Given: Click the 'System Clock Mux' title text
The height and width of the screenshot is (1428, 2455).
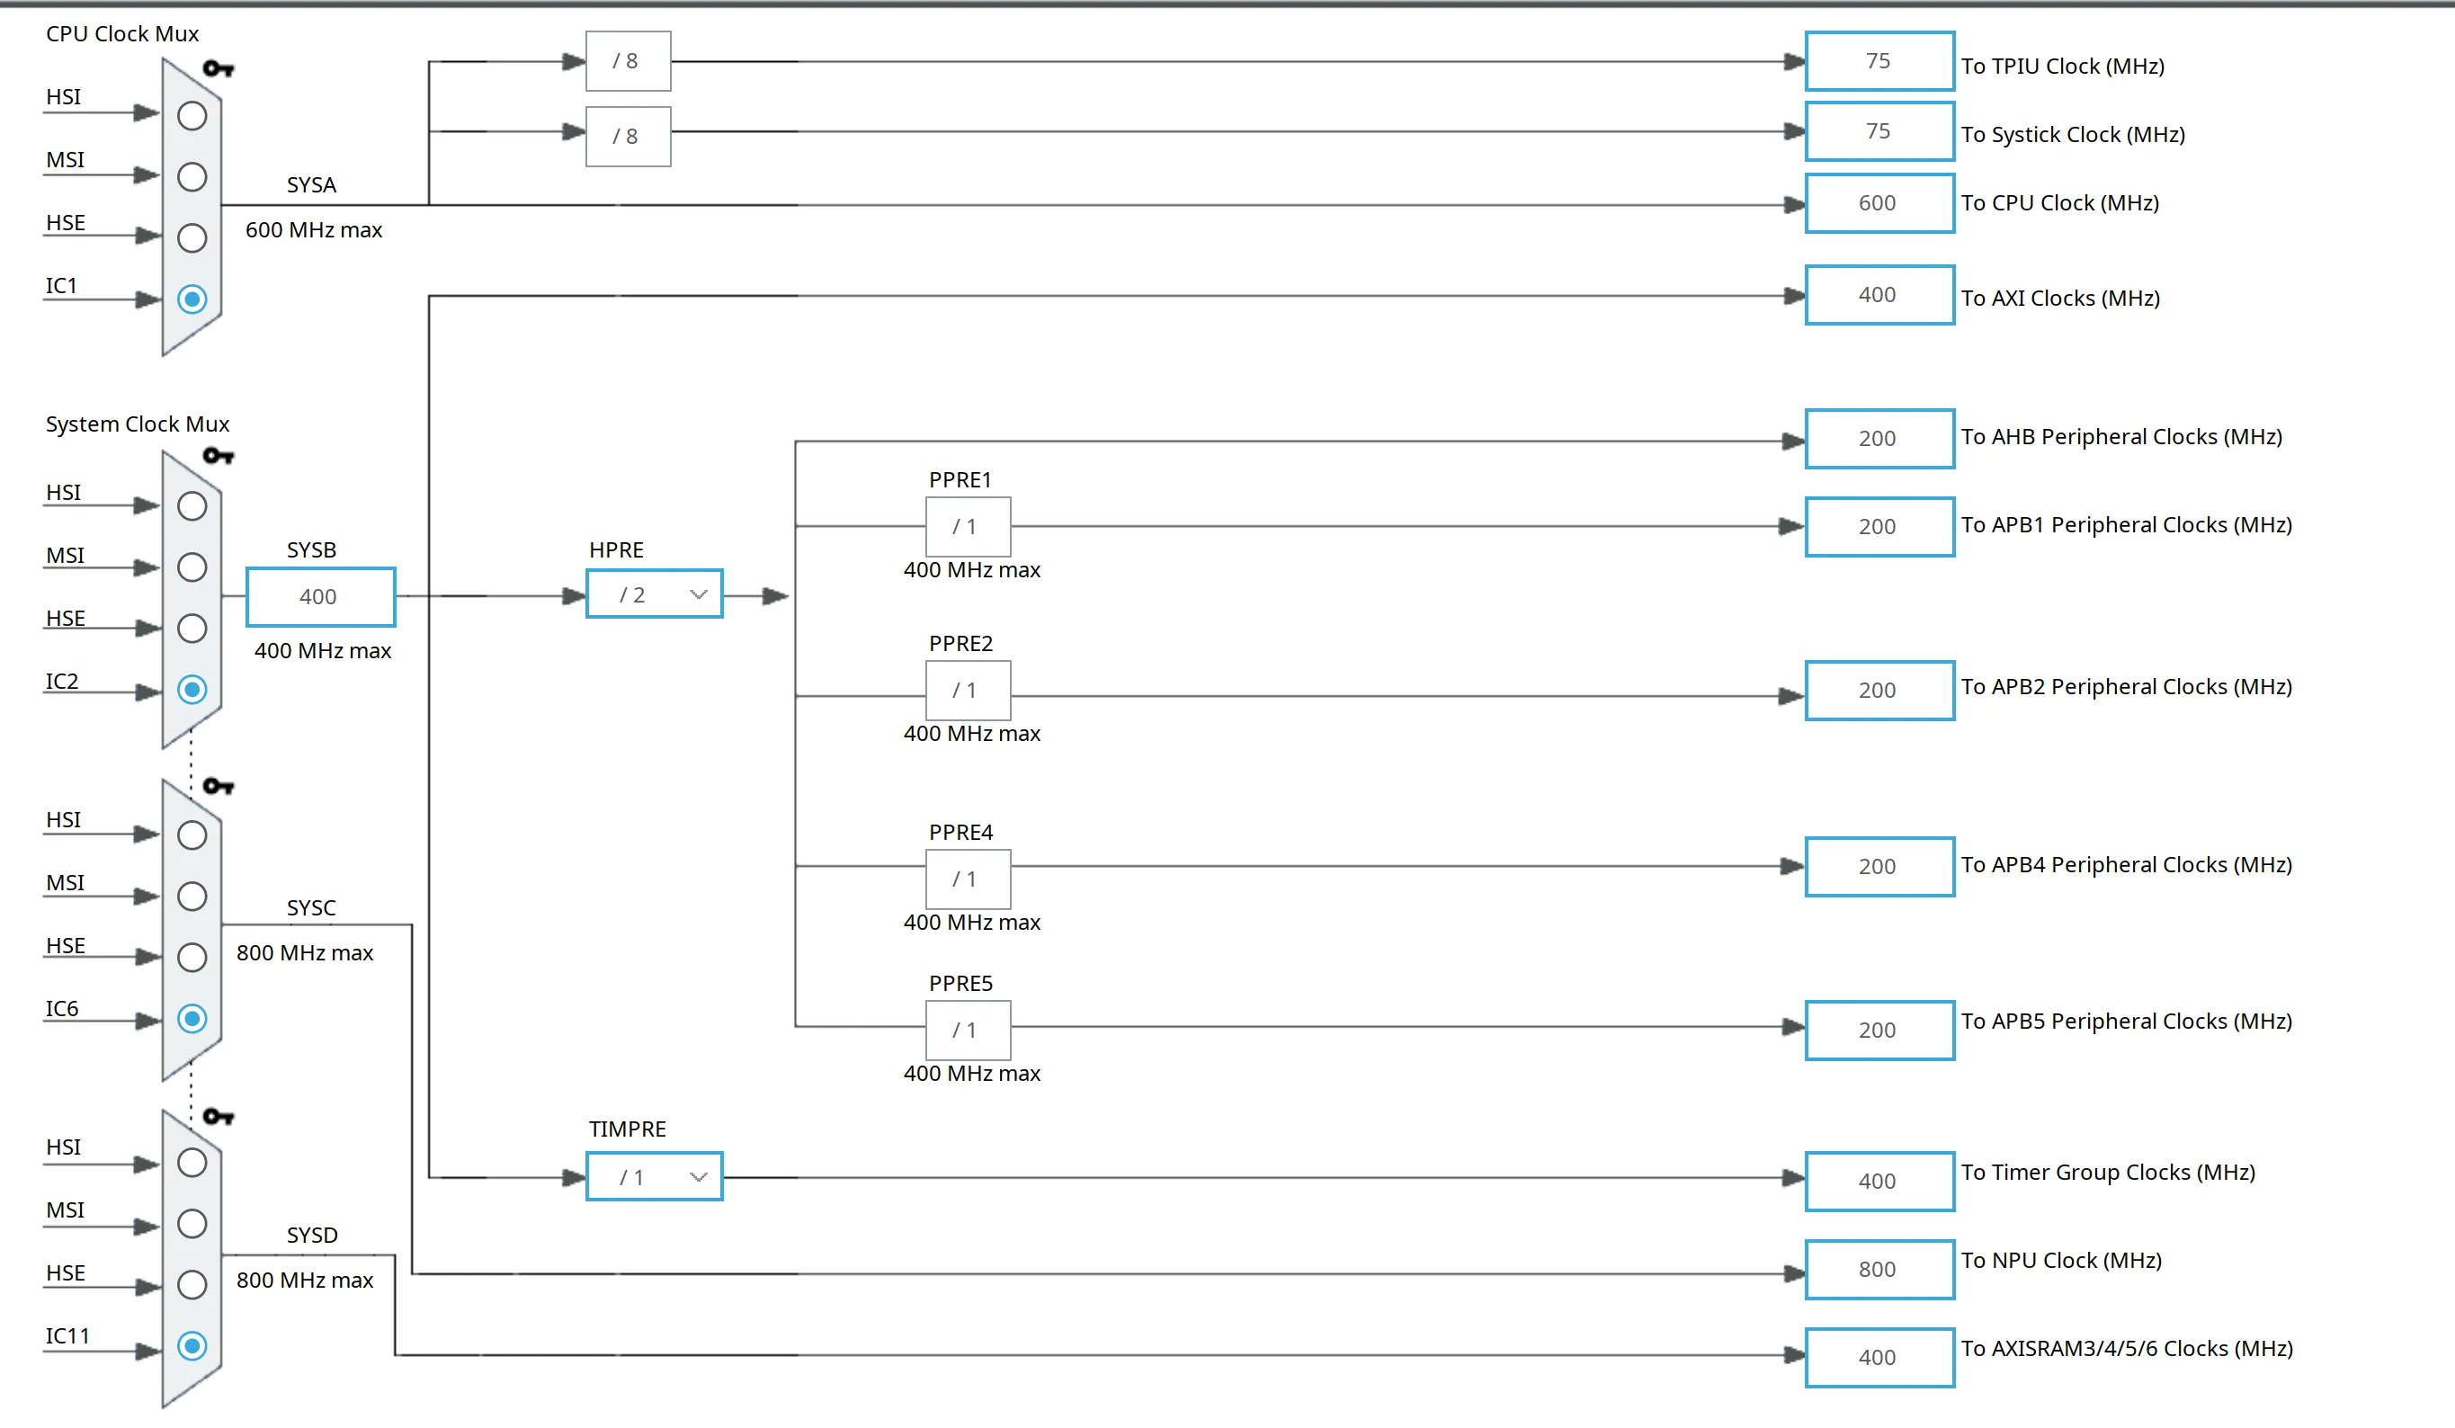Looking at the screenshot, I should click(138, 424).
